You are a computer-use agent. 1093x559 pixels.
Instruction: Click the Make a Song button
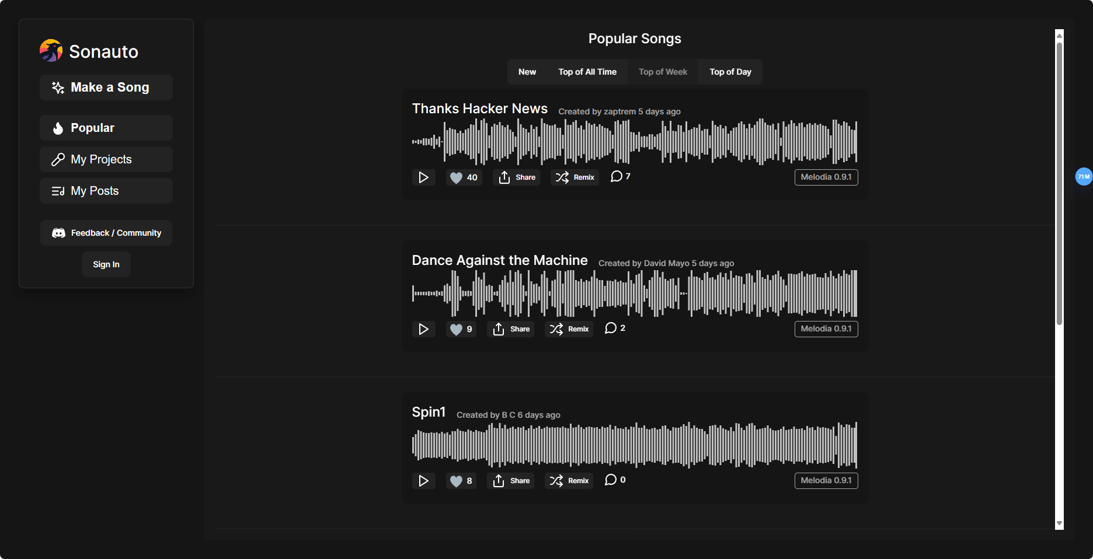point(106,88)
